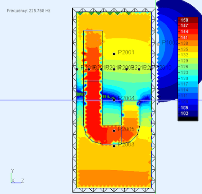
Task: Click the 150 dB legend swatch
Action: [x=188, y=20]
